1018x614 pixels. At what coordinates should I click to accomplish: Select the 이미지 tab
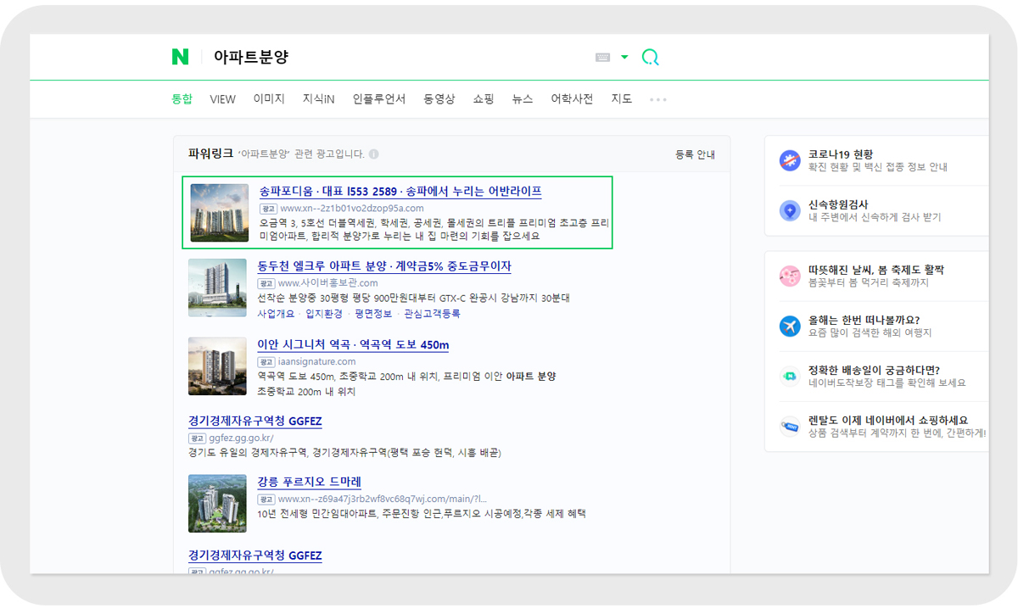click(x=269, y=99)
